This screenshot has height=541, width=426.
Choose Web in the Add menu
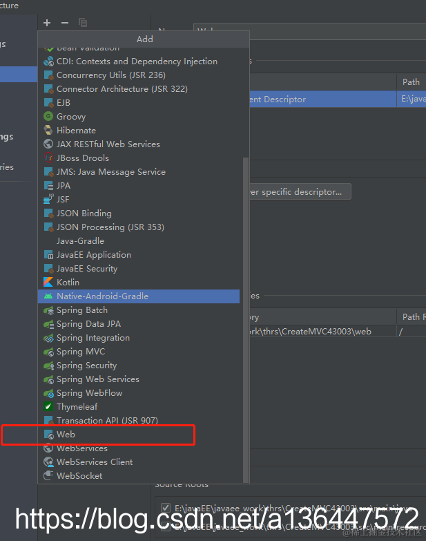(139, 435)
